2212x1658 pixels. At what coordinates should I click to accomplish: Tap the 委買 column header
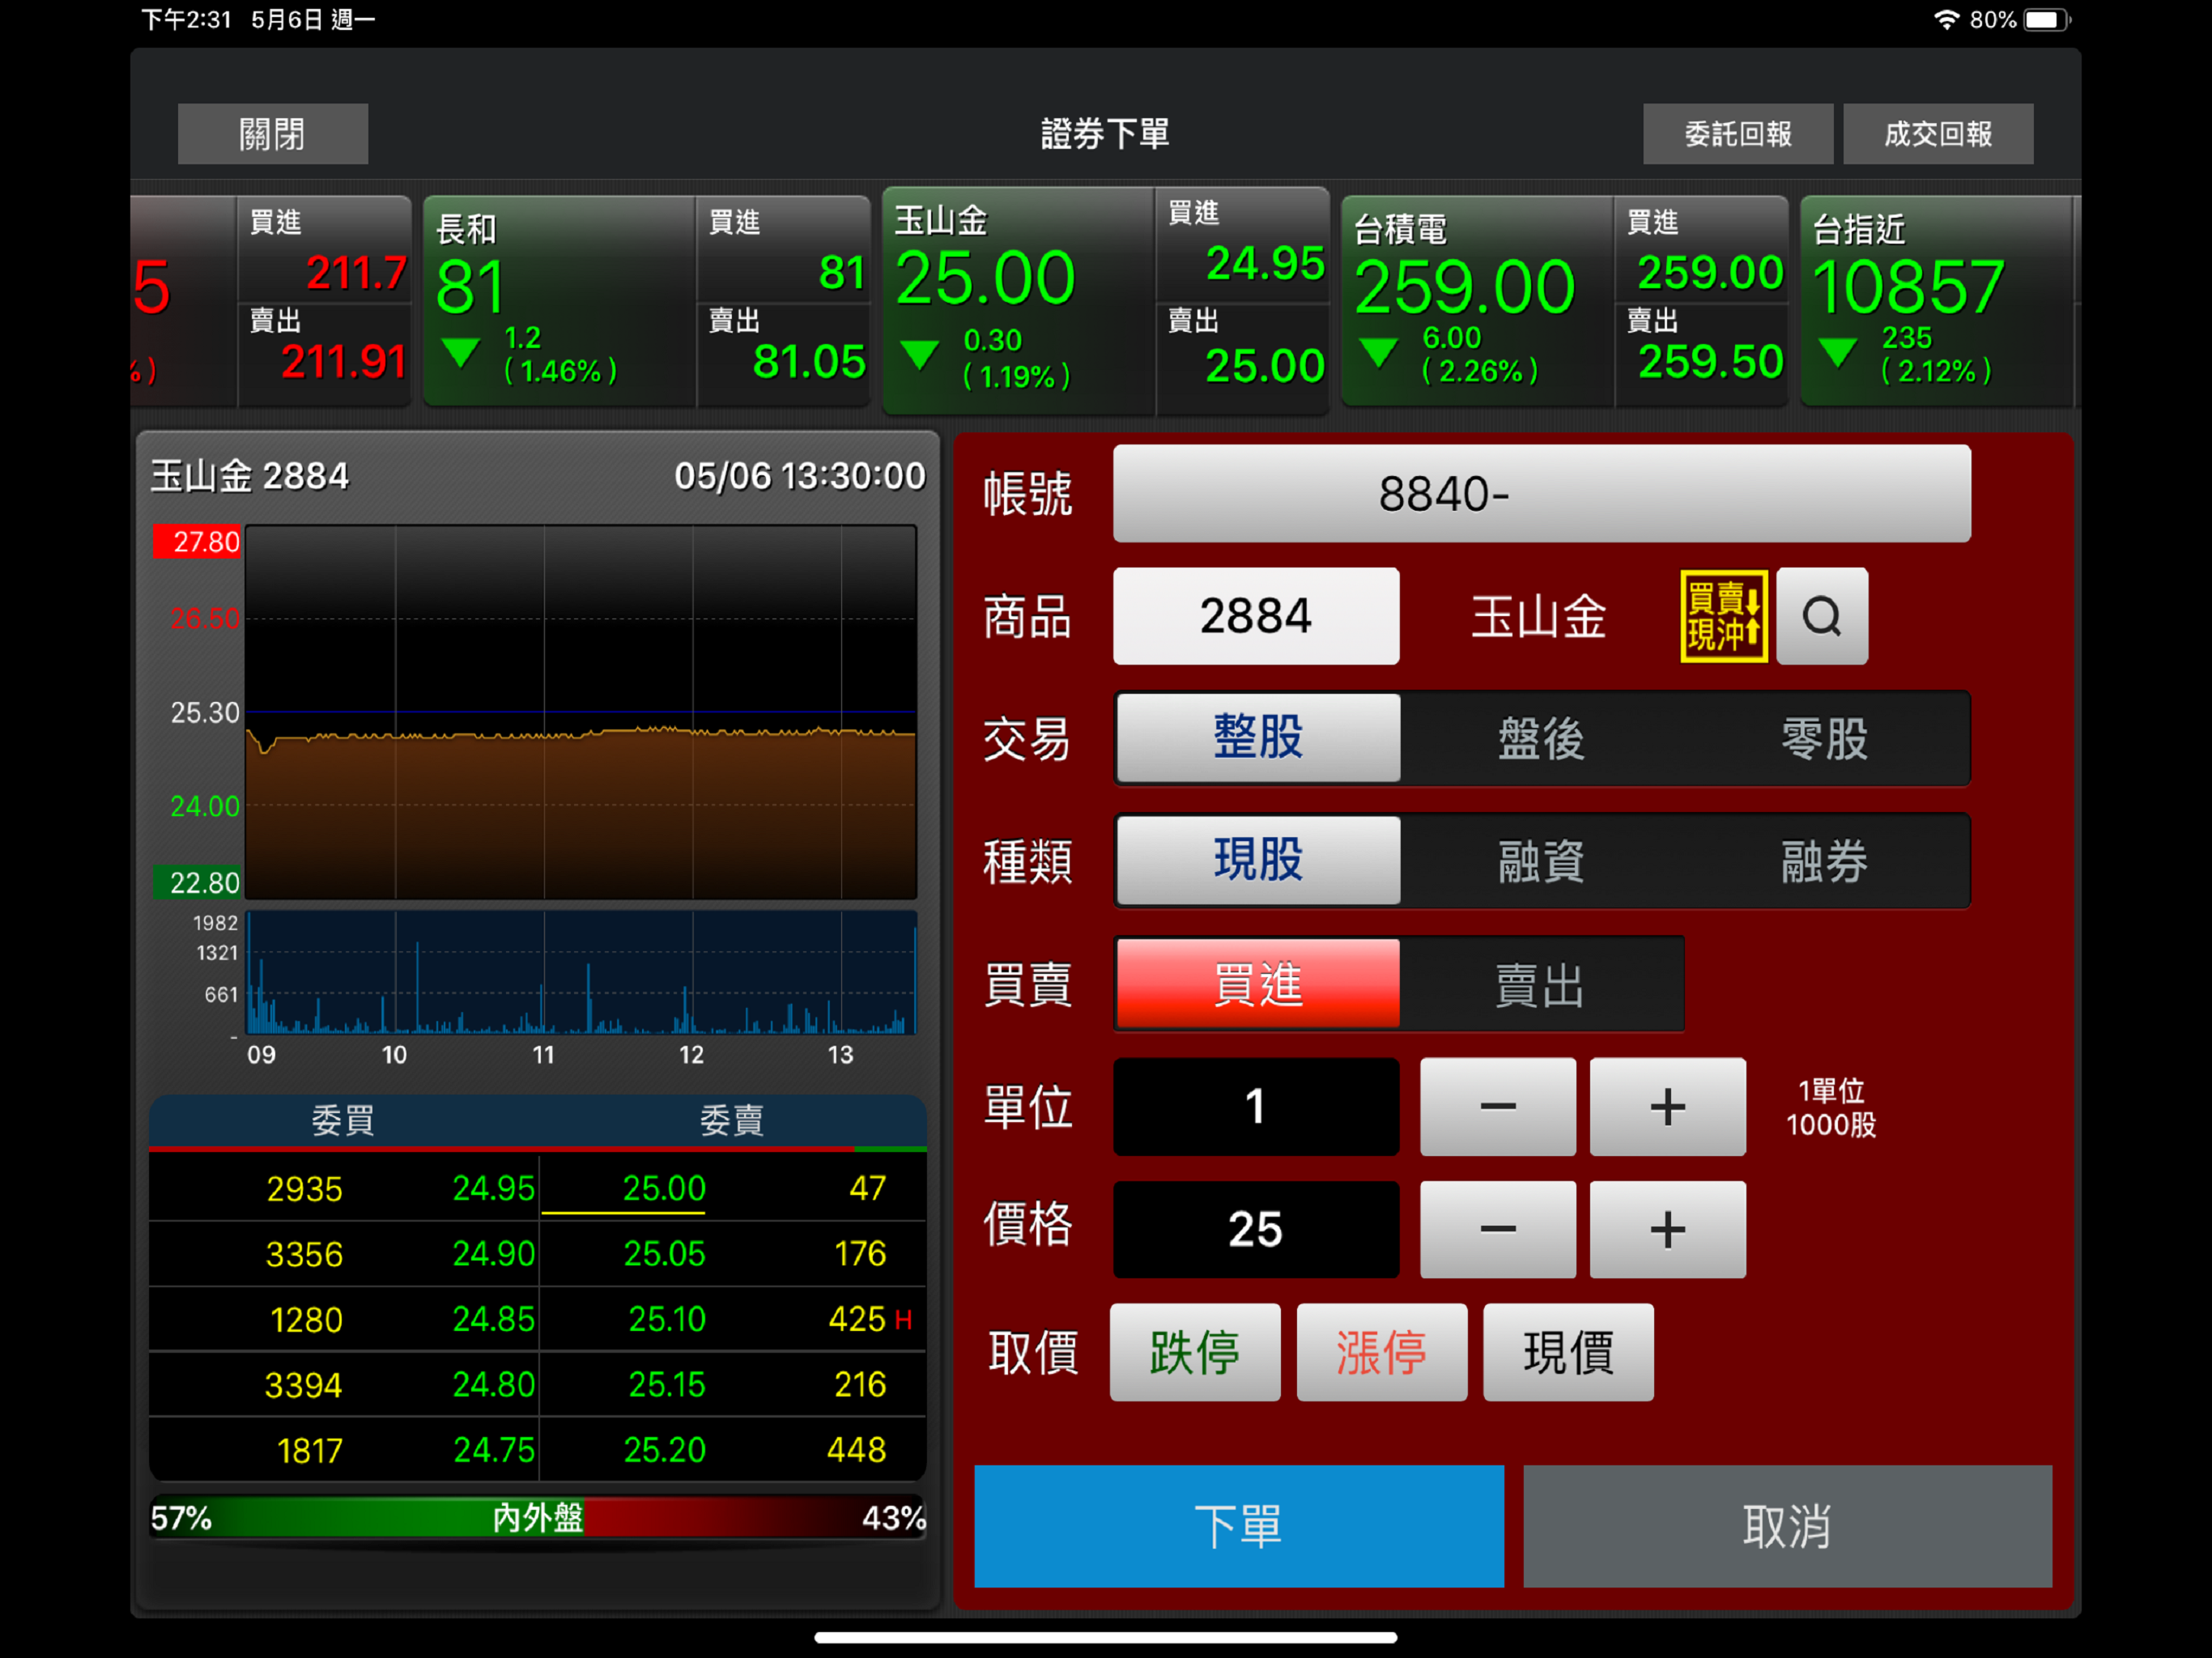[x=343, y=1120]
